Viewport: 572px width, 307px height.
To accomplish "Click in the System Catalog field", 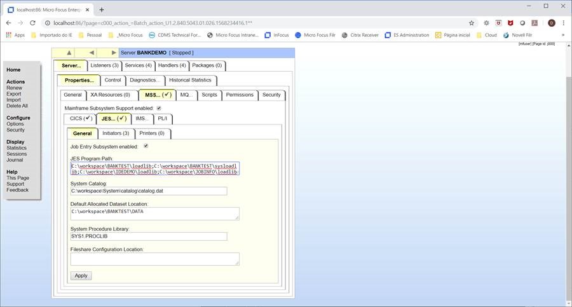I will click(x=149, y=191).
